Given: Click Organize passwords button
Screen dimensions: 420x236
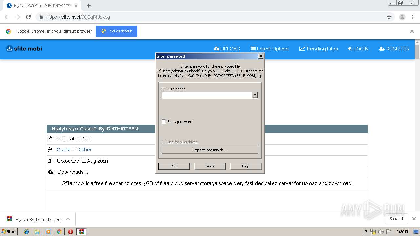Looking at the screenshot, I should point(210,150).
